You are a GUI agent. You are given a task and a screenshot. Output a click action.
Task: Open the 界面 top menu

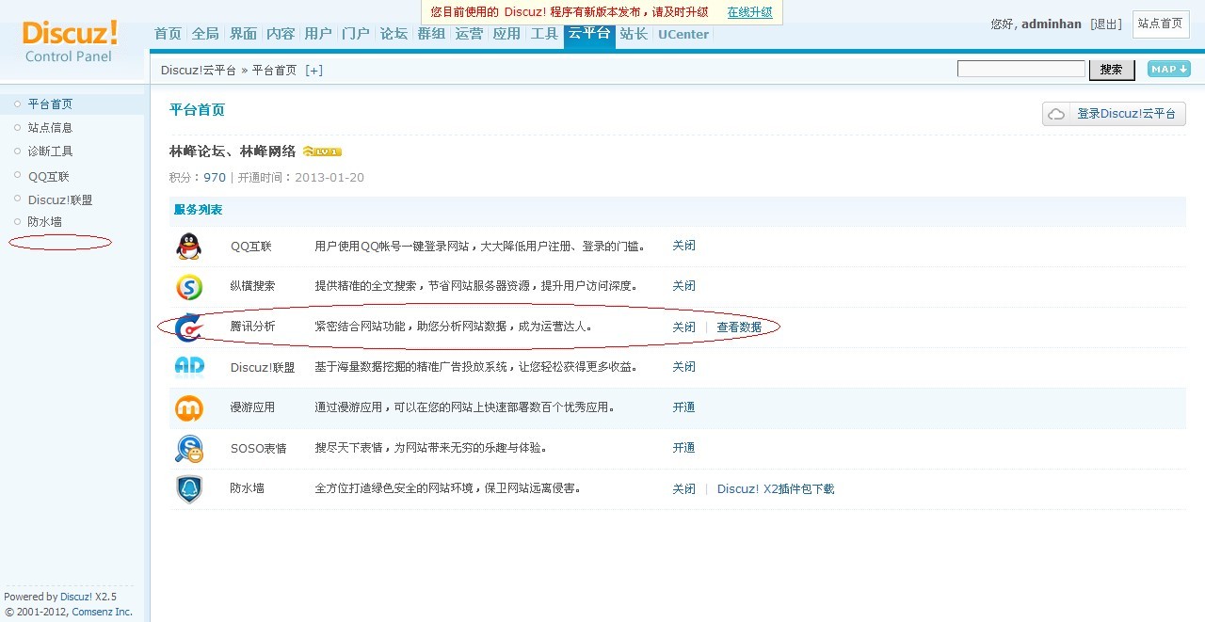pyautogui.click(x=243, y=34)
